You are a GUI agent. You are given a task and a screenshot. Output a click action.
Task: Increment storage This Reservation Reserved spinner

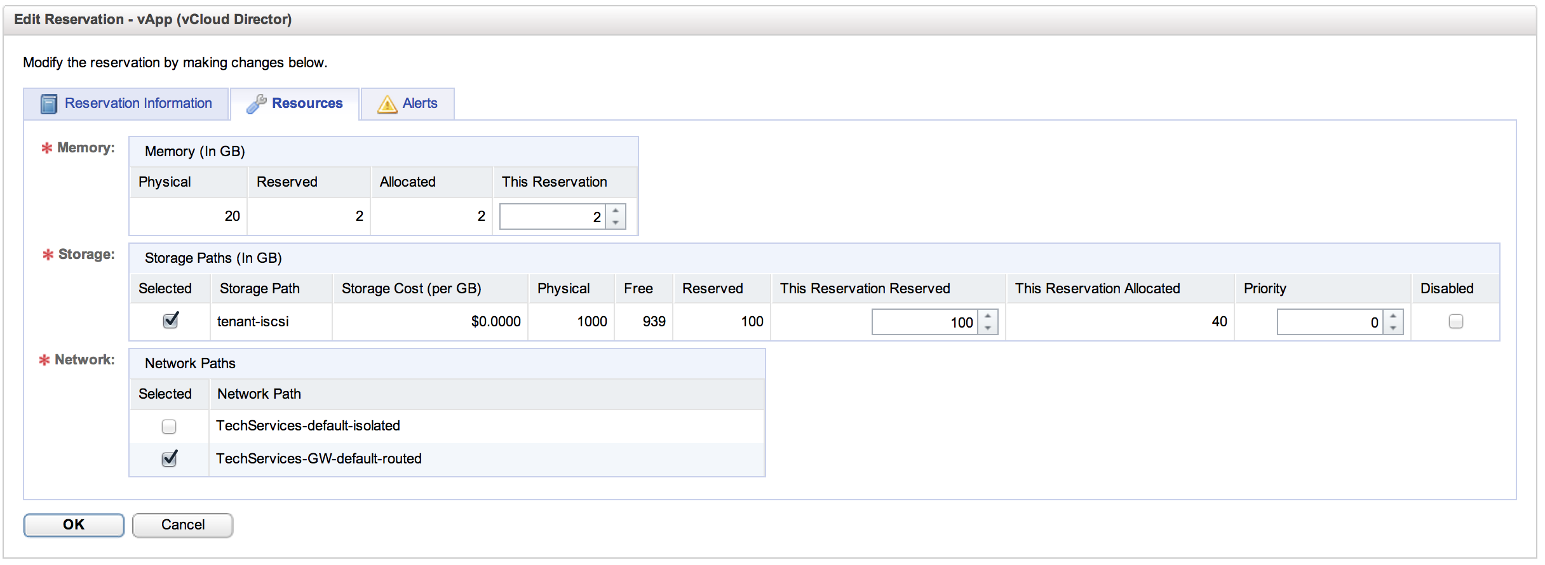coord(988,316)
